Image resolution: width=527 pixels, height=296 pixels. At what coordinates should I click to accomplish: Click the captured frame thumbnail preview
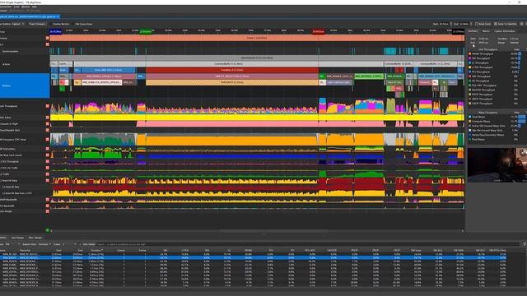497,165
